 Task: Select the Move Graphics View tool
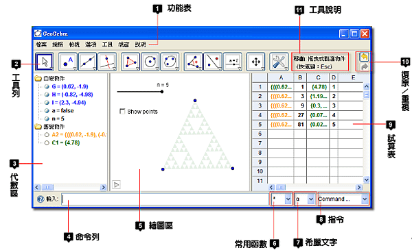tap(255, 62)
